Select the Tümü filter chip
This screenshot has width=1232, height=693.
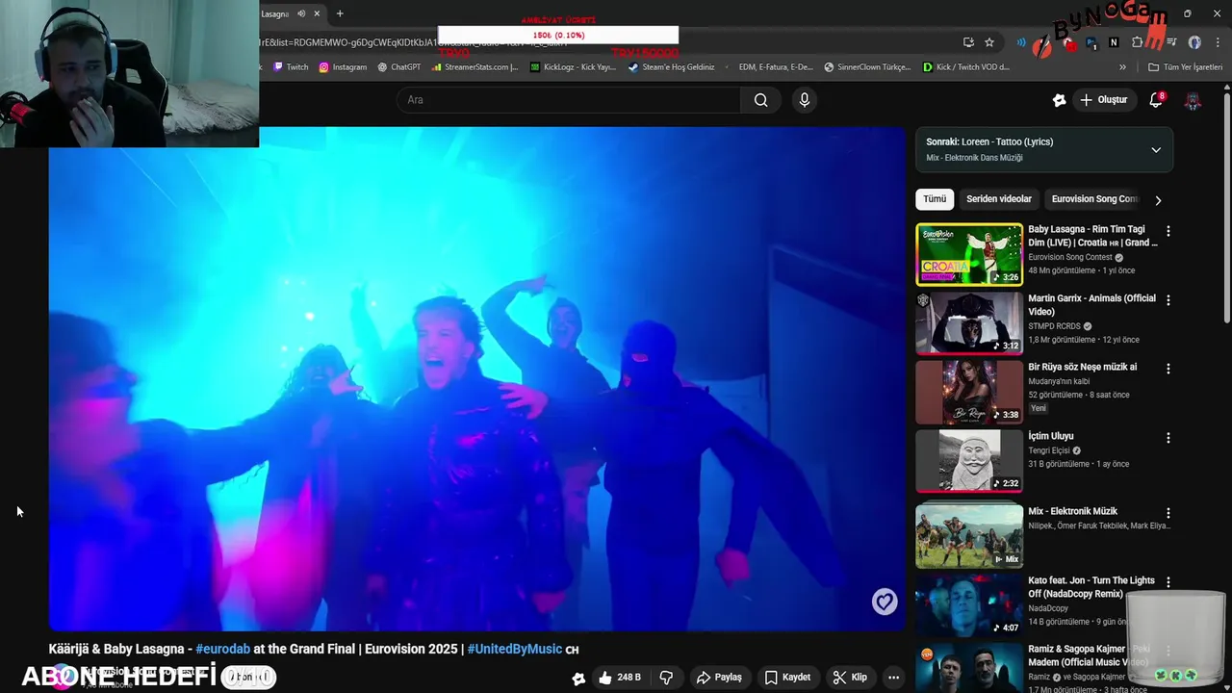coord(935,199)
